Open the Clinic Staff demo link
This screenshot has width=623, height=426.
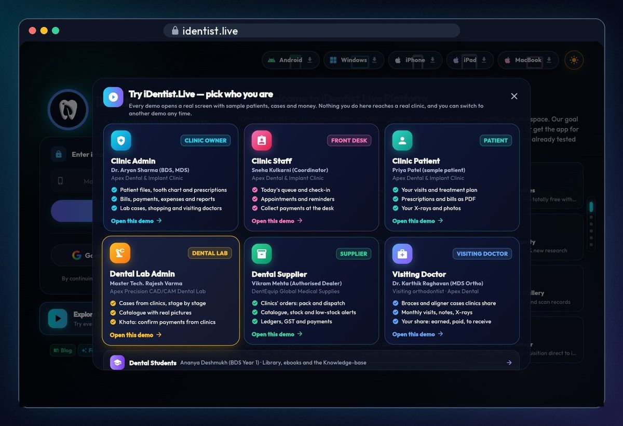point(277,221)
